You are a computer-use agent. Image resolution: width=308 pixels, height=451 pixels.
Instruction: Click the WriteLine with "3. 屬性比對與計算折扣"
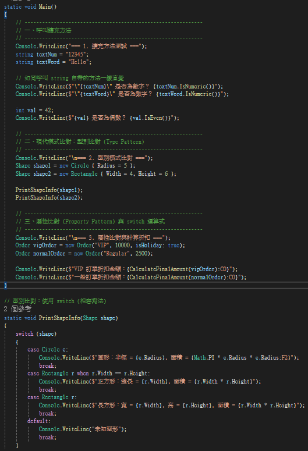[93, 238]
